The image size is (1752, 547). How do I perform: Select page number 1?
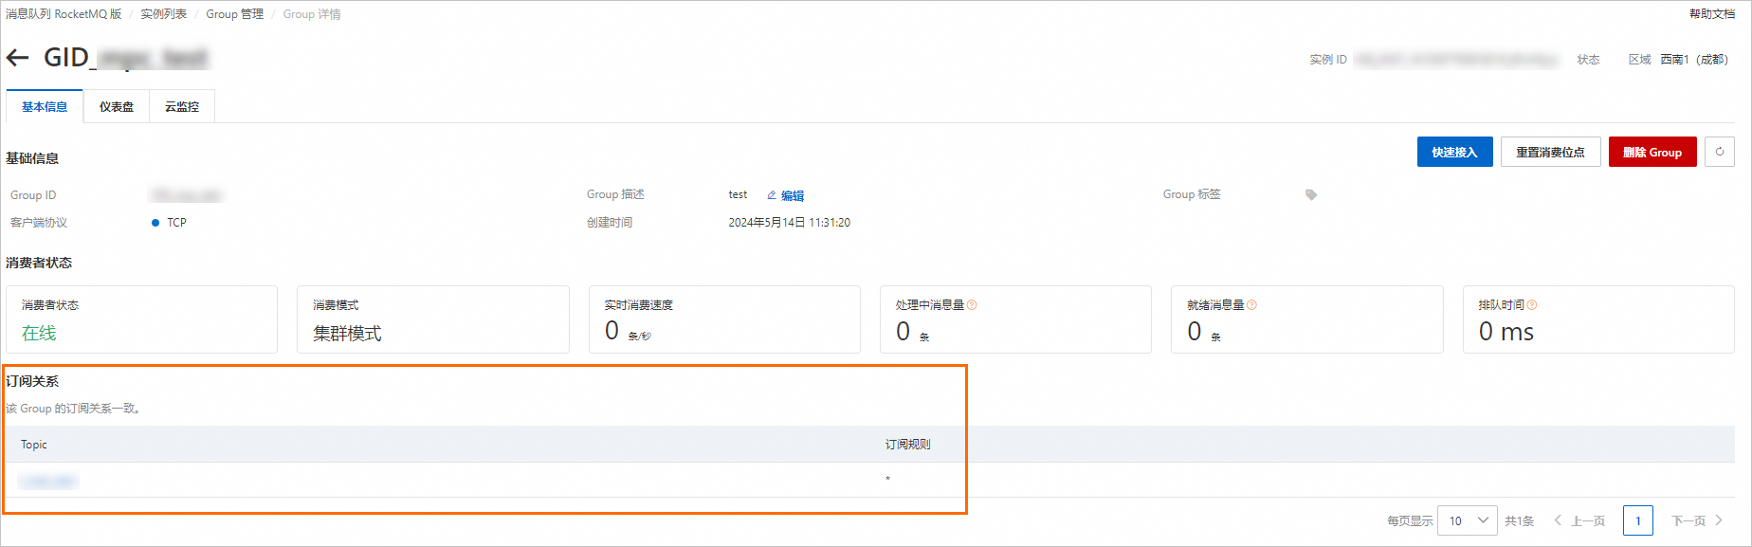click(1638, 520)
